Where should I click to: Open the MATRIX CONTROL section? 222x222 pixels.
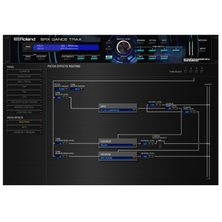pyautogui.click(x=25, y=107)
